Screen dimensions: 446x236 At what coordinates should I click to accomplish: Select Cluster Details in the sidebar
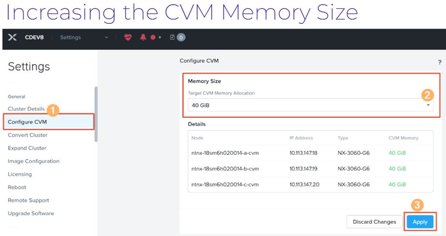coord(26,109)
